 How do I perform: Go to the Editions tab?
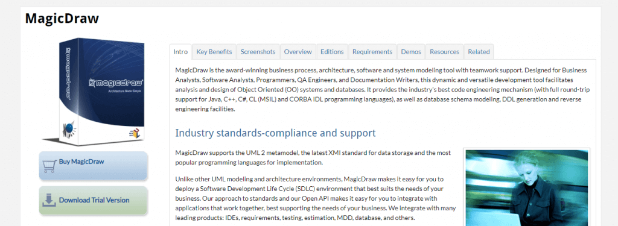tap(332, 52)
